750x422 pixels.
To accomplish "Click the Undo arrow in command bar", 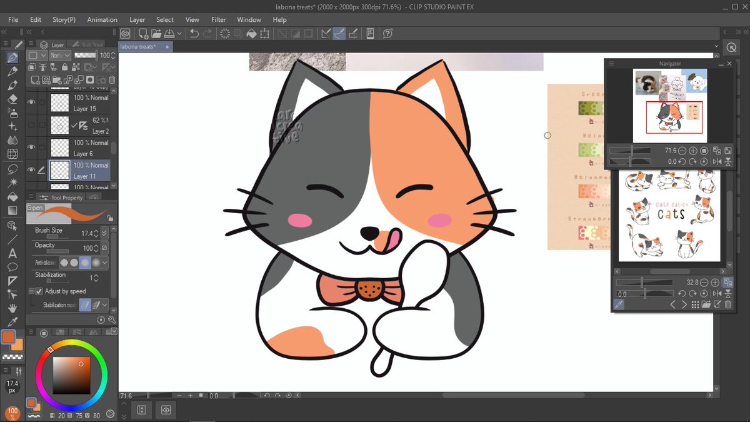I will click(194, 33).
